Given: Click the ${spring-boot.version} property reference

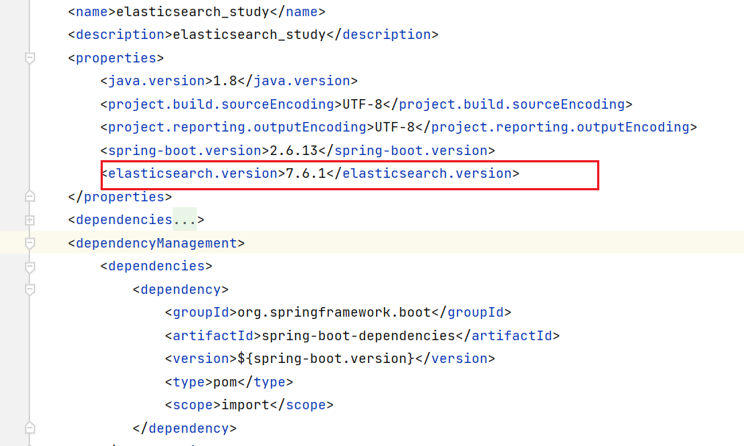Looking at the screenshot, I should point(326,359).
